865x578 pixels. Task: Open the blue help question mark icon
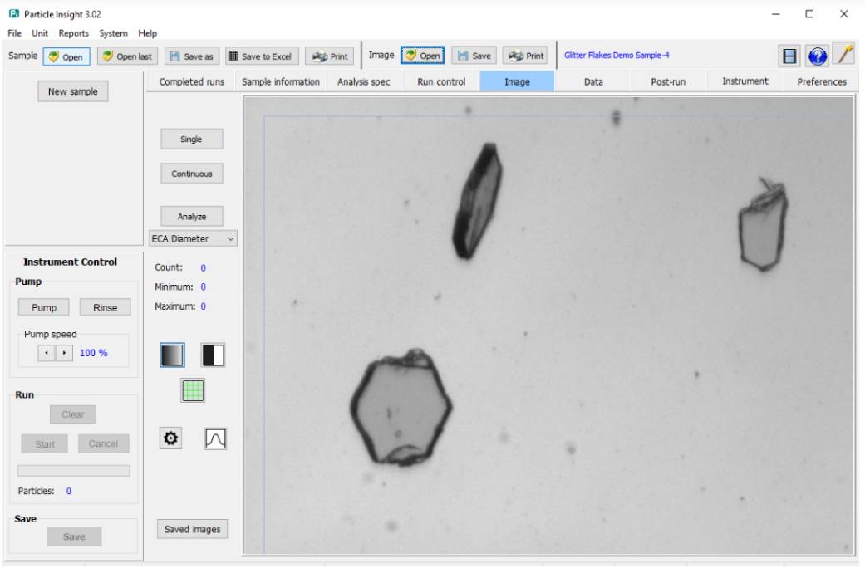coord(817,56)
